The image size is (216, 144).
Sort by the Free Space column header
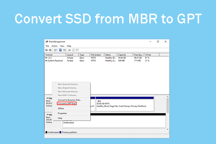(x=139, y=55)
